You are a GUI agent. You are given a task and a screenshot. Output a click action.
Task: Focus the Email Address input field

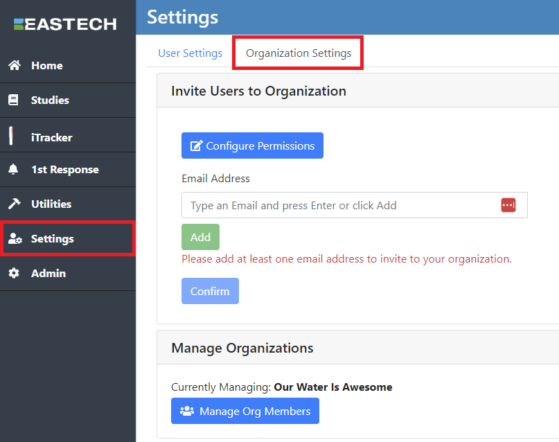tap(339, 205)
